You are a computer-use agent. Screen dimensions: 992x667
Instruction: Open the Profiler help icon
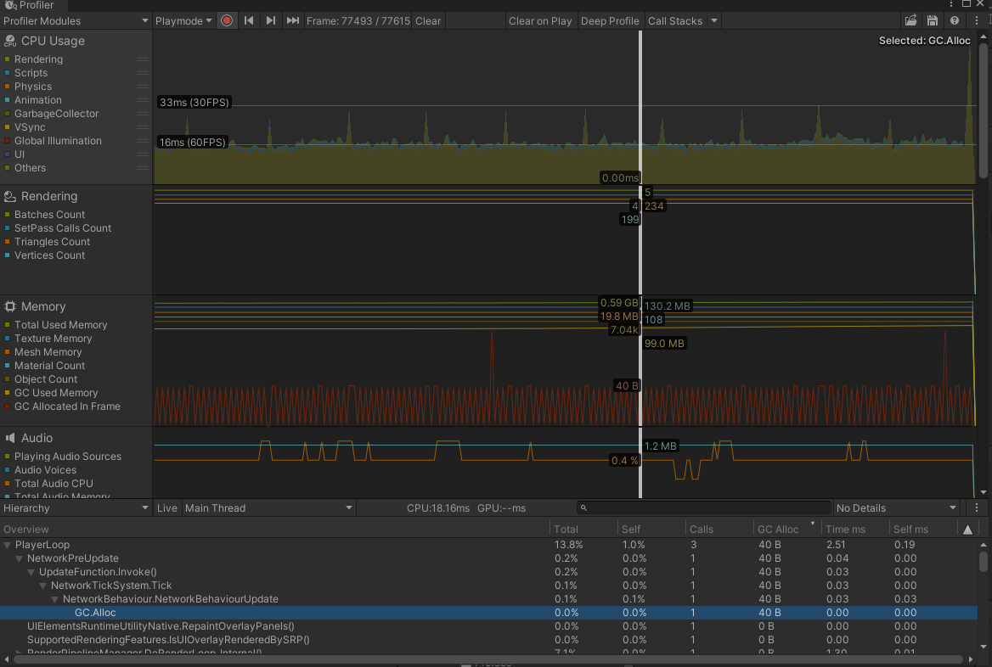pos(954,21)
